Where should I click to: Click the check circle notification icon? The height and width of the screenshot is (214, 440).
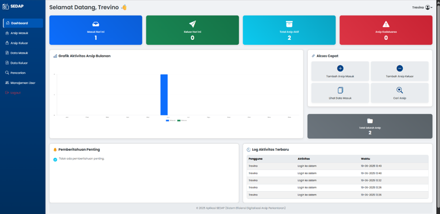(55, 159)
